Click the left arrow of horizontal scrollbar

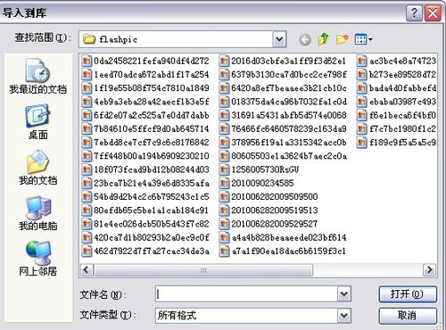pyautogui.click(x=87, y=270)
